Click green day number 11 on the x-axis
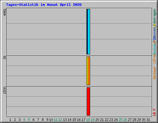The width and height of the screenshot is (158, 123). [x=56, y=120]
